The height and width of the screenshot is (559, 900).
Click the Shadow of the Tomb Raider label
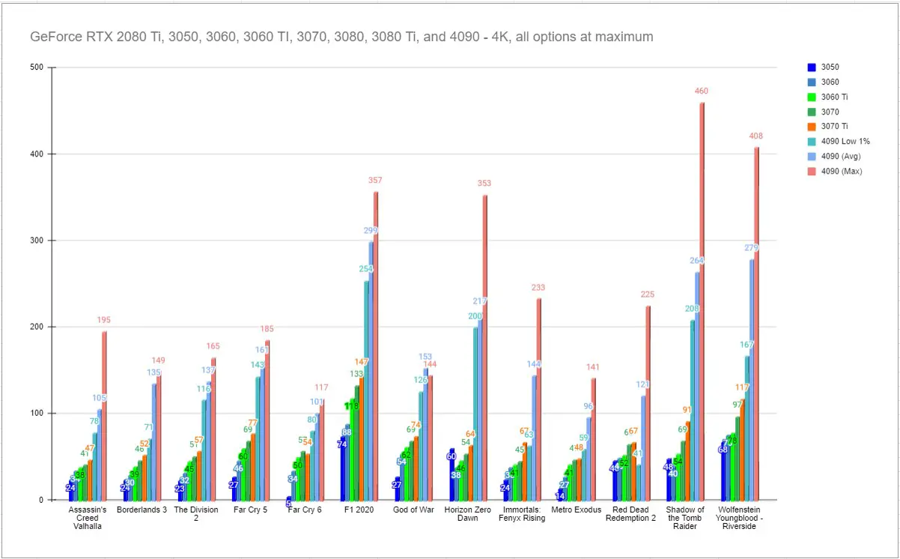[685, 518]
